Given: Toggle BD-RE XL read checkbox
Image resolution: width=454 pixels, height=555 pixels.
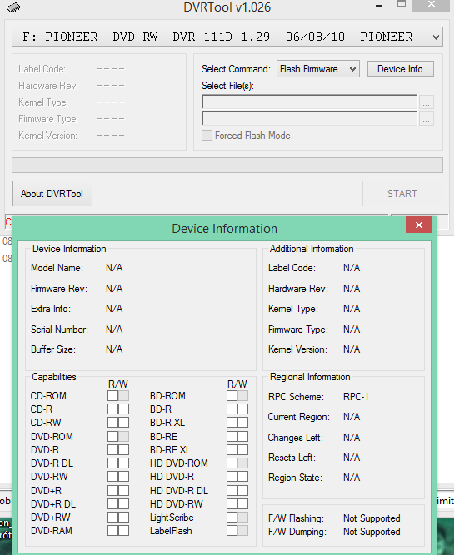Looking at the screenshot, I should (232, 450).
